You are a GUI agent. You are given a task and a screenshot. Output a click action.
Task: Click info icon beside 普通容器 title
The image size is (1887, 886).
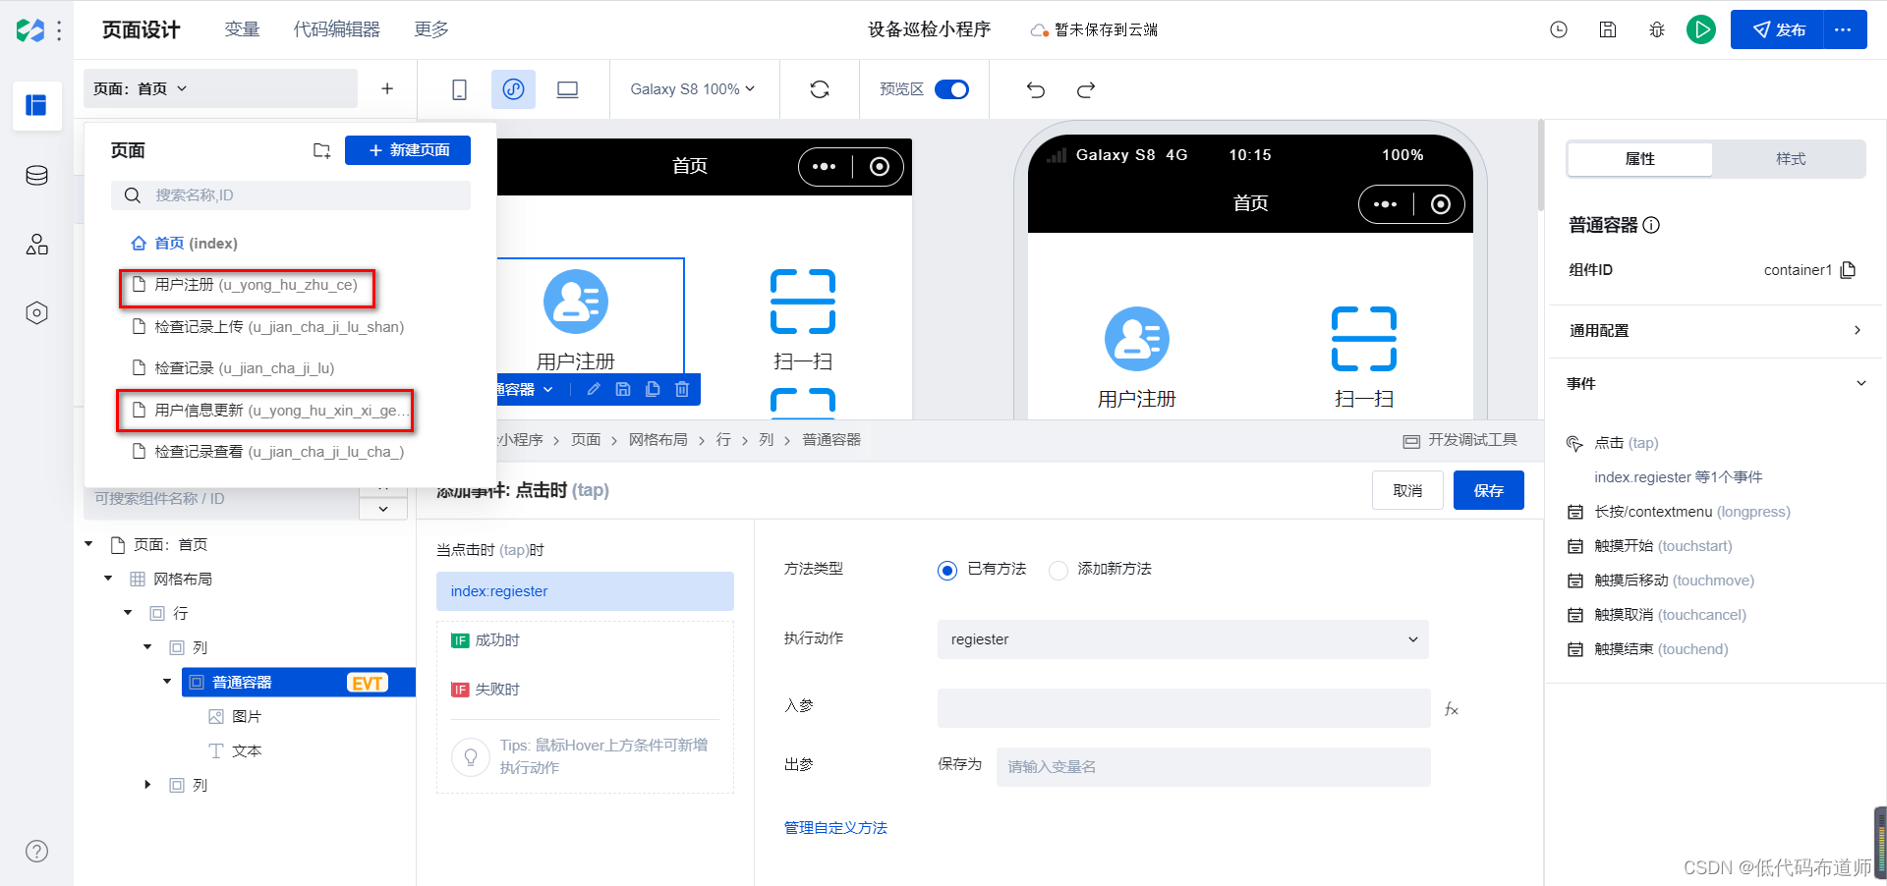point(1652,225)
